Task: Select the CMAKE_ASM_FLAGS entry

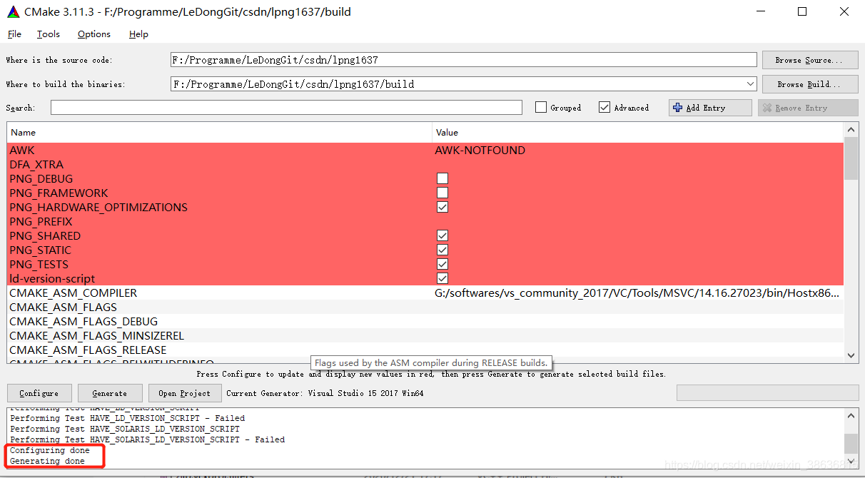Action: (425, 307)
